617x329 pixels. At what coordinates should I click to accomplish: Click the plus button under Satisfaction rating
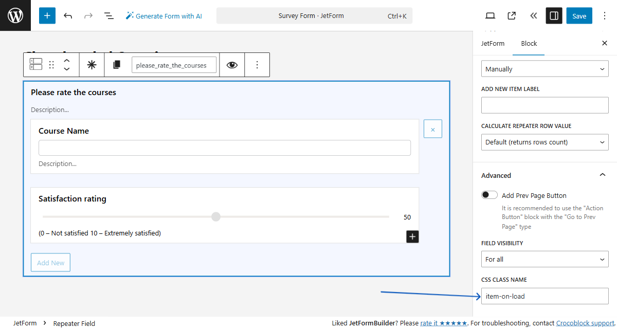(x=412, y=236)
